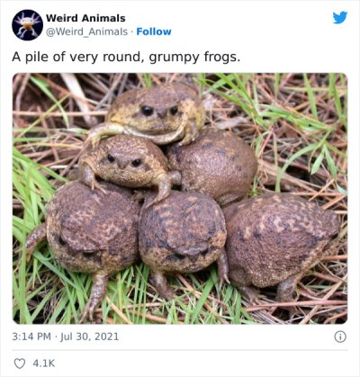The image size is (360, 377).
Task: Open the 3:14 PM timestamp link
Action: point(31,337)
